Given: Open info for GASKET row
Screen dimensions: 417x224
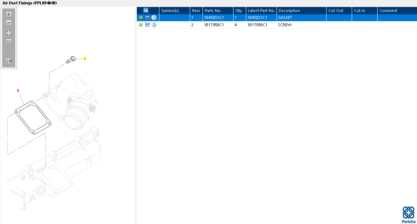Looking at the screenshot, I should 154,18.
